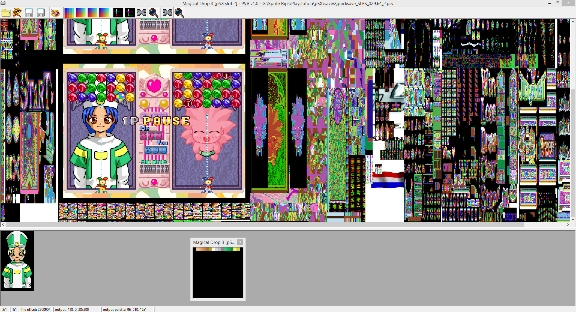Close the Magical Drop 3 palette window
576x312 pixels.
(x=240, y=242)
